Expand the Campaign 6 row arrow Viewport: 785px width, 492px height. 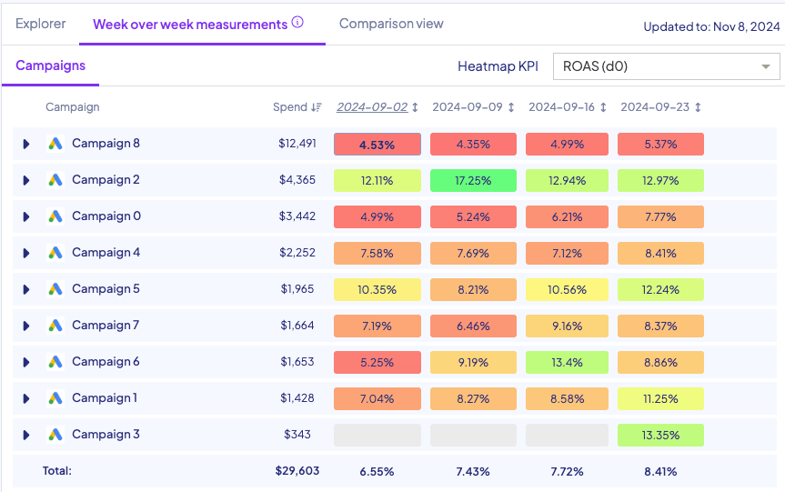coord(26,362)
